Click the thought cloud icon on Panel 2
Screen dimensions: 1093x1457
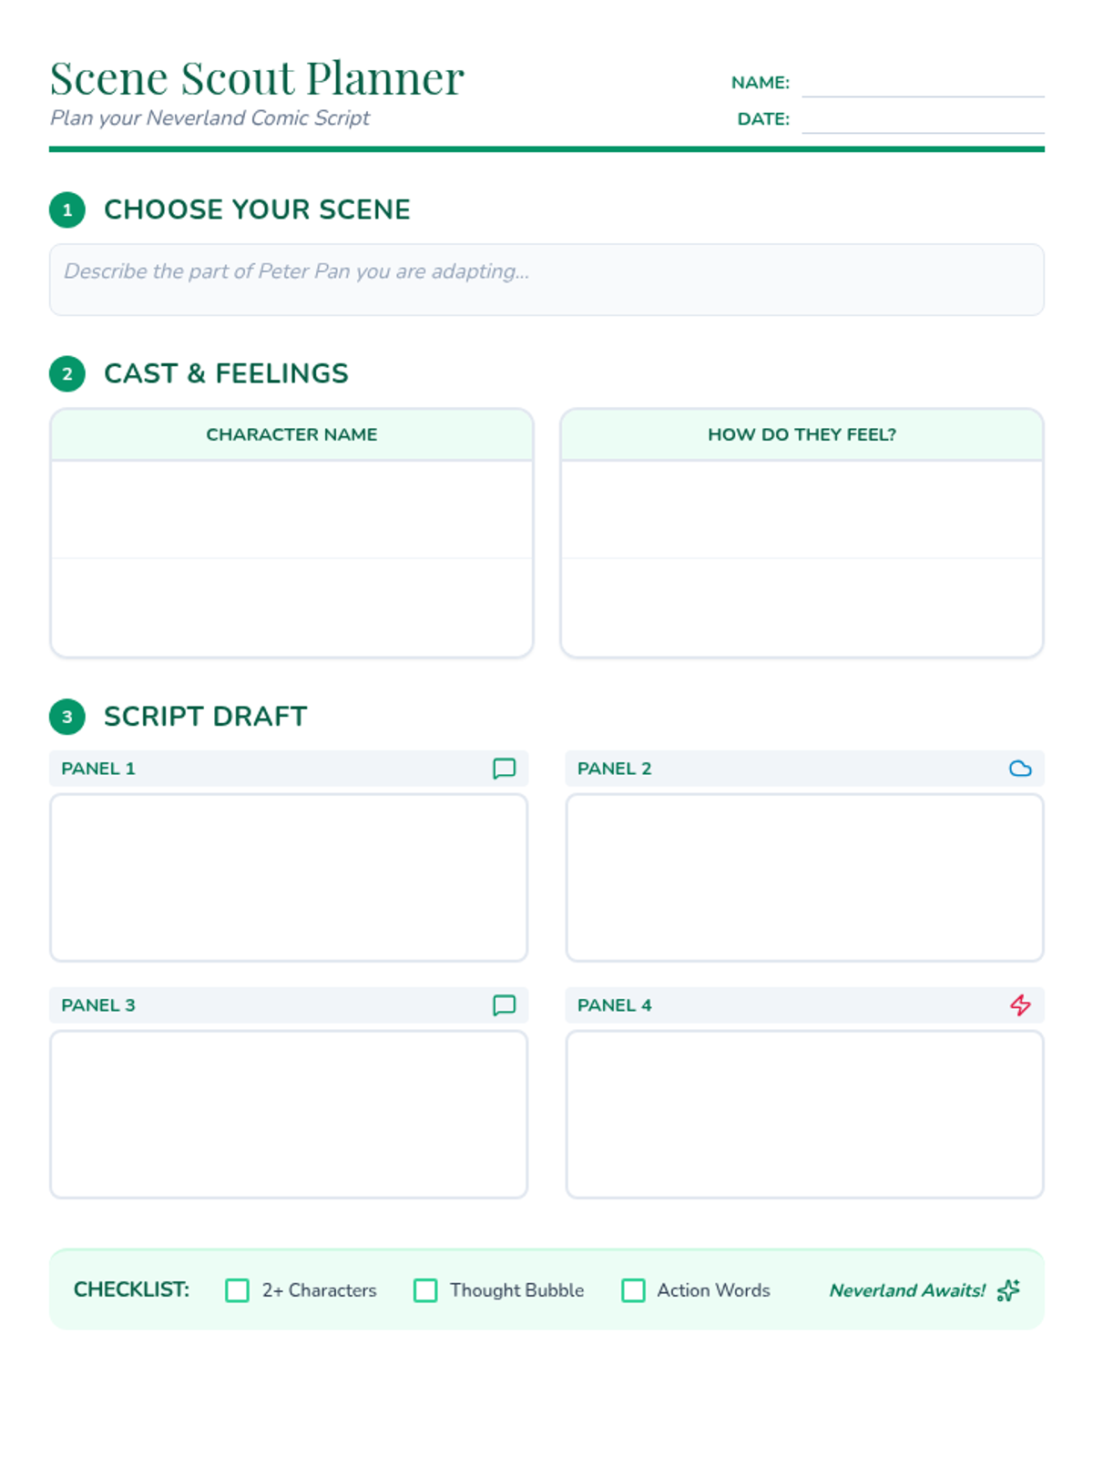coord(1020,769)
